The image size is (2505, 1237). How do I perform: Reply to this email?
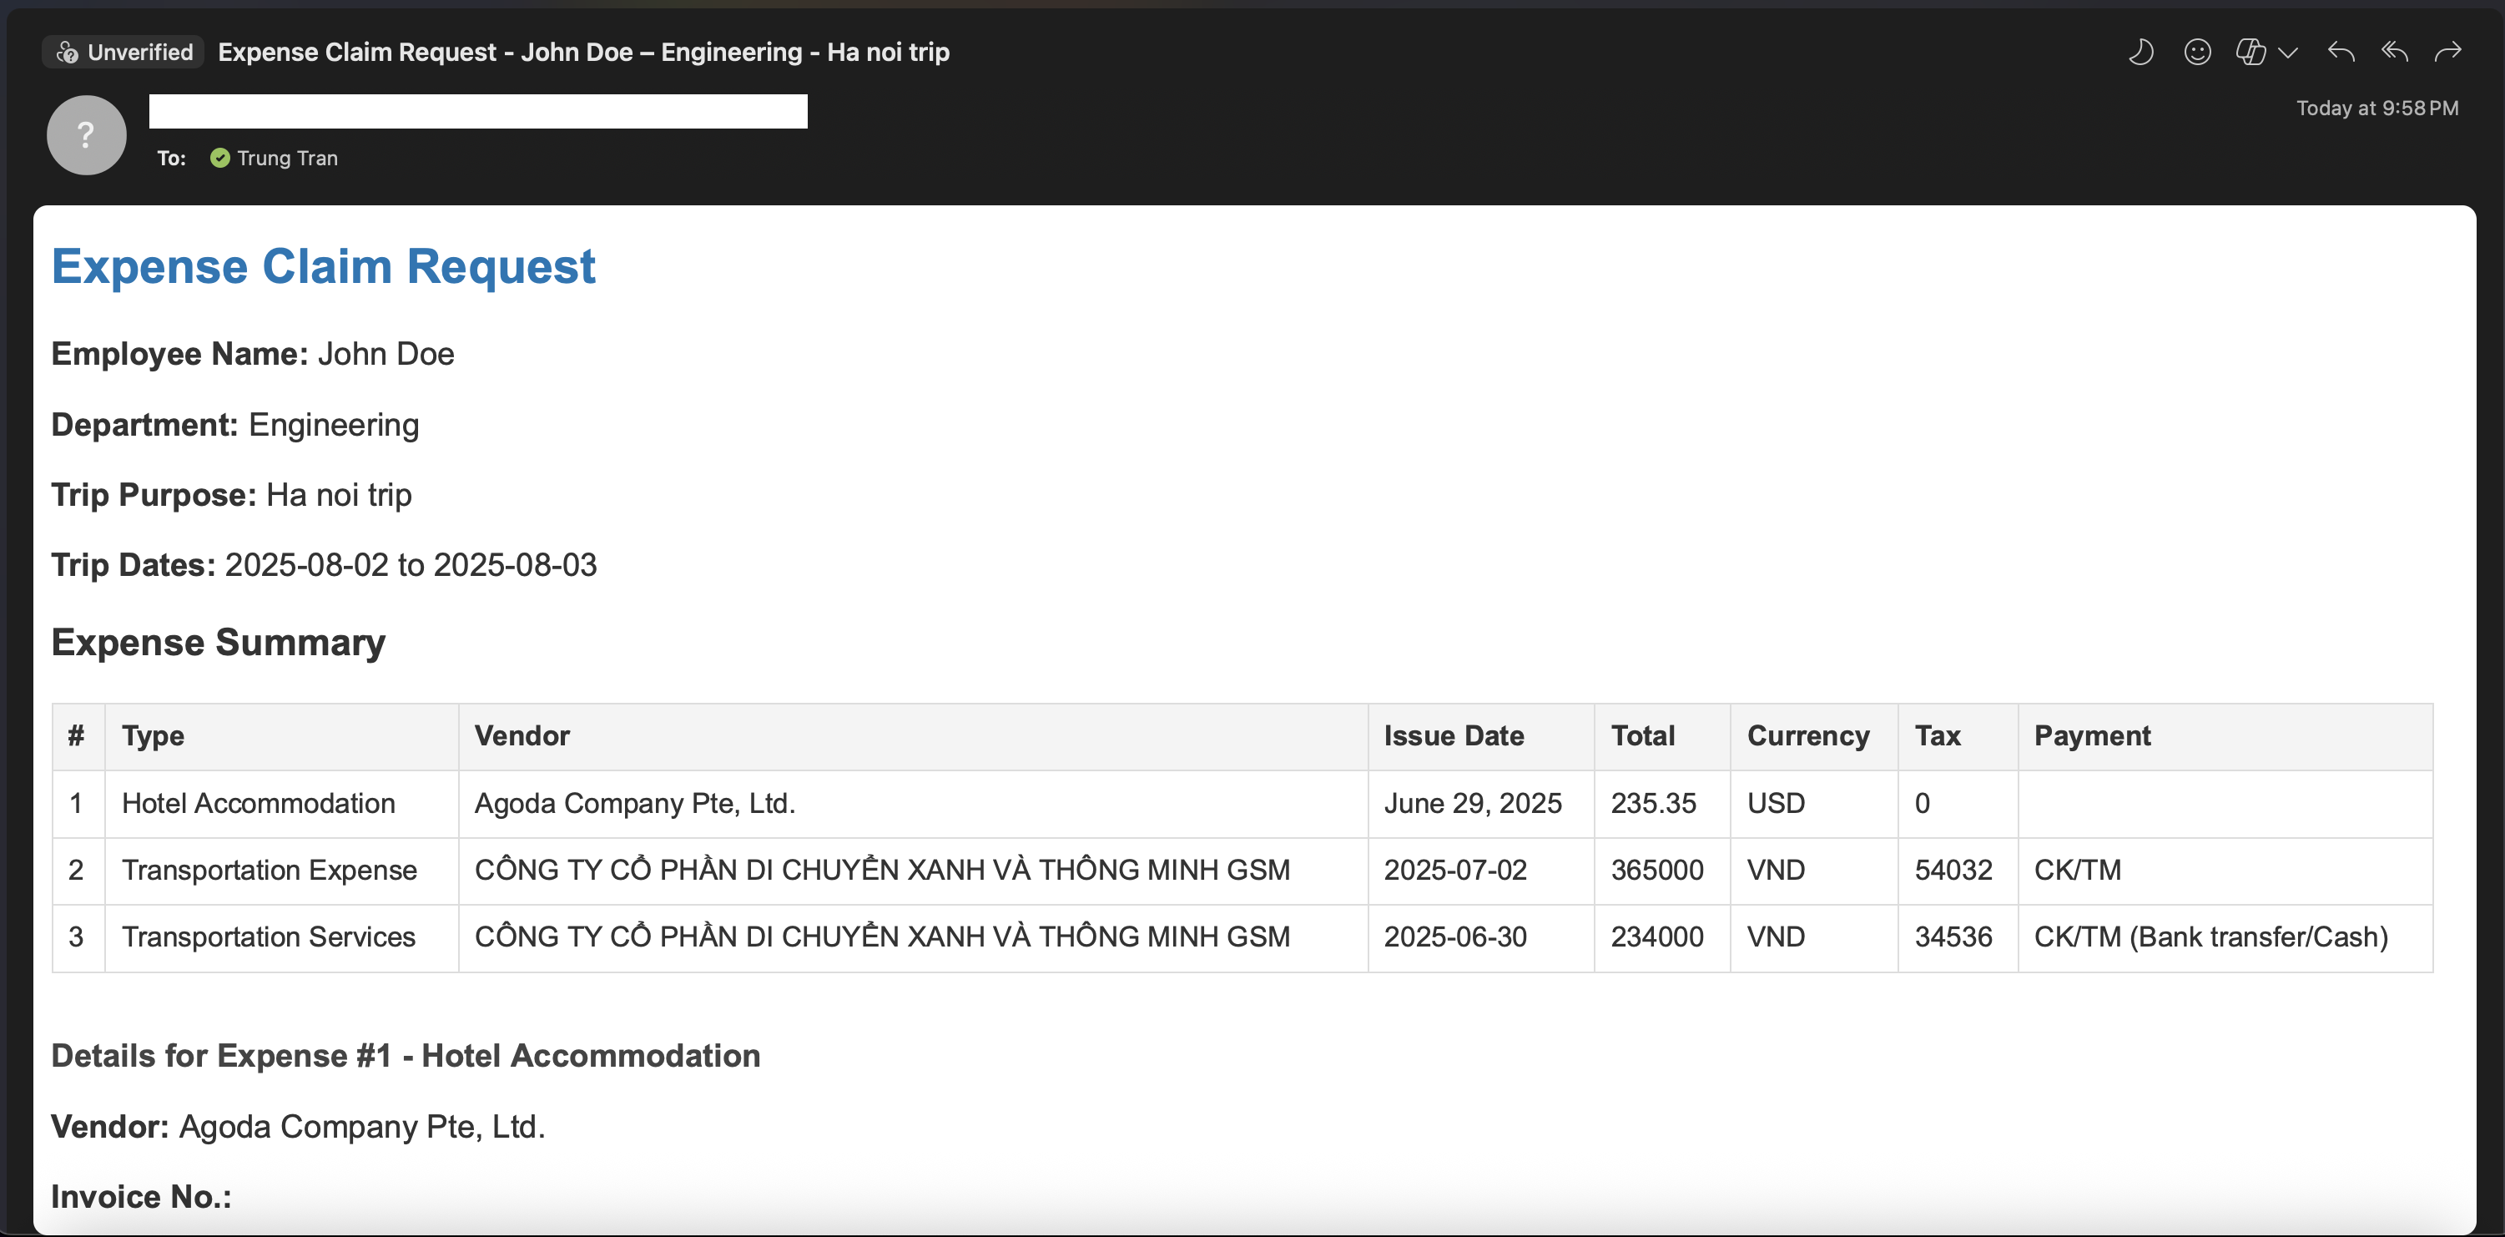[2341, 52]
